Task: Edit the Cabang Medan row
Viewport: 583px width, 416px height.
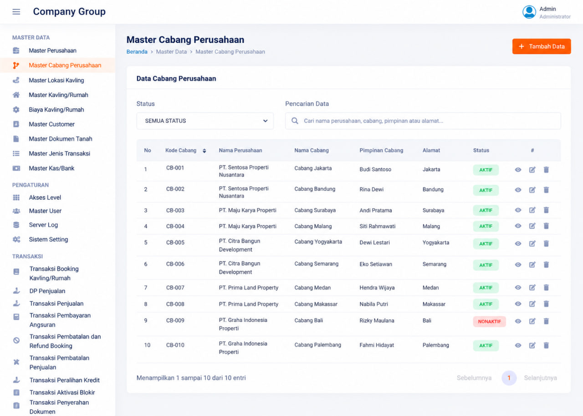Action: click(532, 288)
